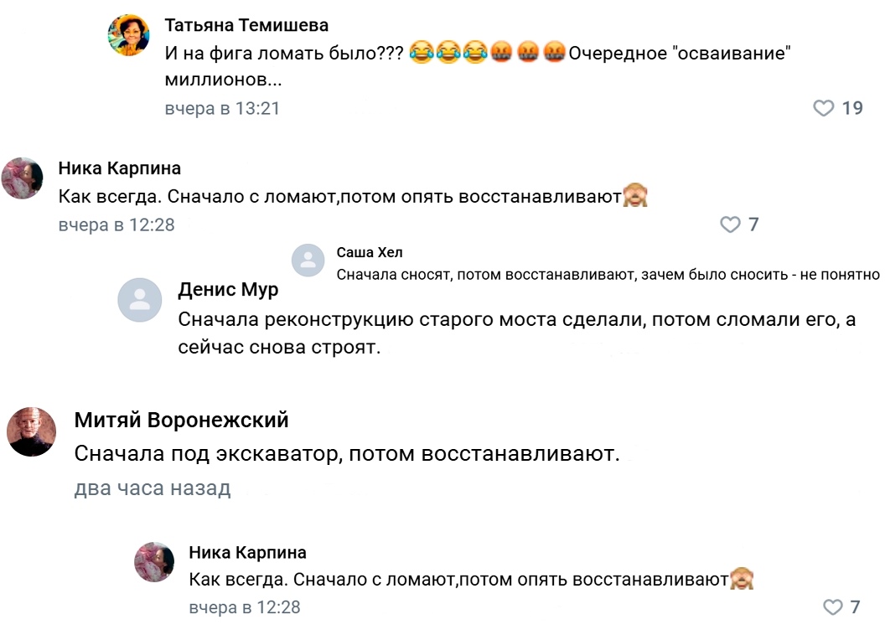Like Ника Карпина's reply under Митяй Воронежский
The width and height of the screenshot is (885, 635).
(833, 607)
